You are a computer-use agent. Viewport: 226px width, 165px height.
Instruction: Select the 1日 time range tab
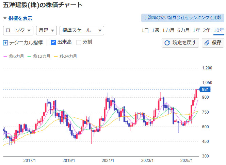(x=145, y=31)
